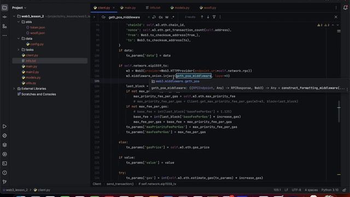Switch to the main.py tab
The height and width of the screenshot is (197, 350).
tap(128, 8)
